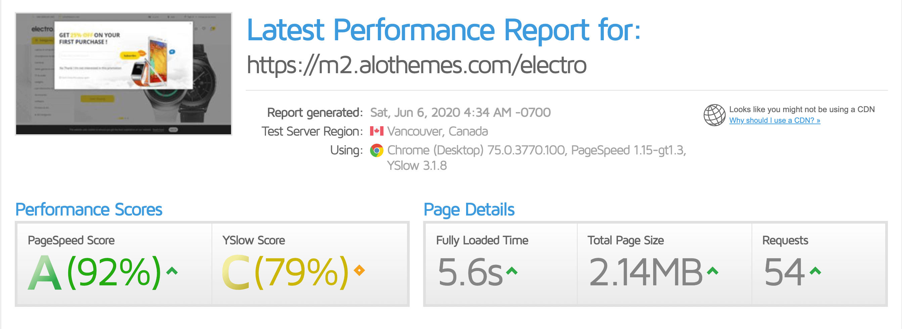902x329 pixels.
Task: Click the 2.14MB Total Page Size value
Action: (645, 272)
